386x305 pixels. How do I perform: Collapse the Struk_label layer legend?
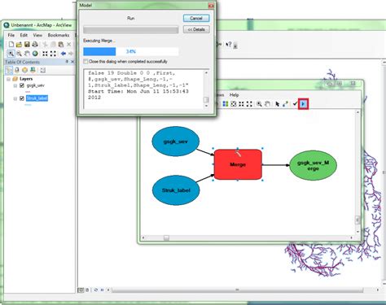tap(15, 98)
